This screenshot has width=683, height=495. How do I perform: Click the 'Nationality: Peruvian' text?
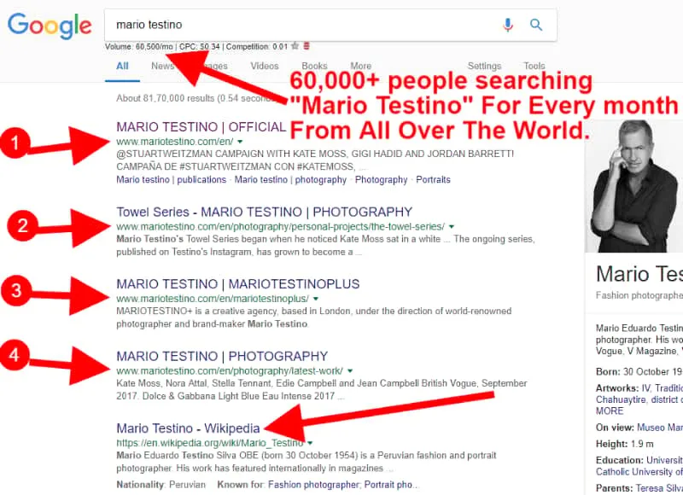(x=161, y=485)
